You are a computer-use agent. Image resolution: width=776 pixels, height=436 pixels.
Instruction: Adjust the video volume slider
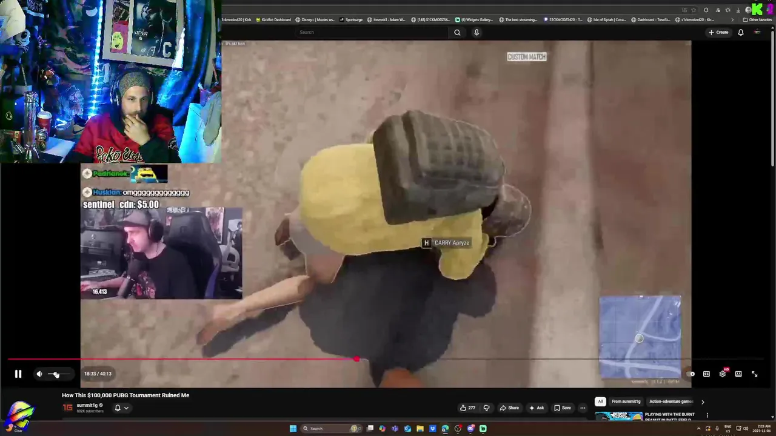pos(59,374)
